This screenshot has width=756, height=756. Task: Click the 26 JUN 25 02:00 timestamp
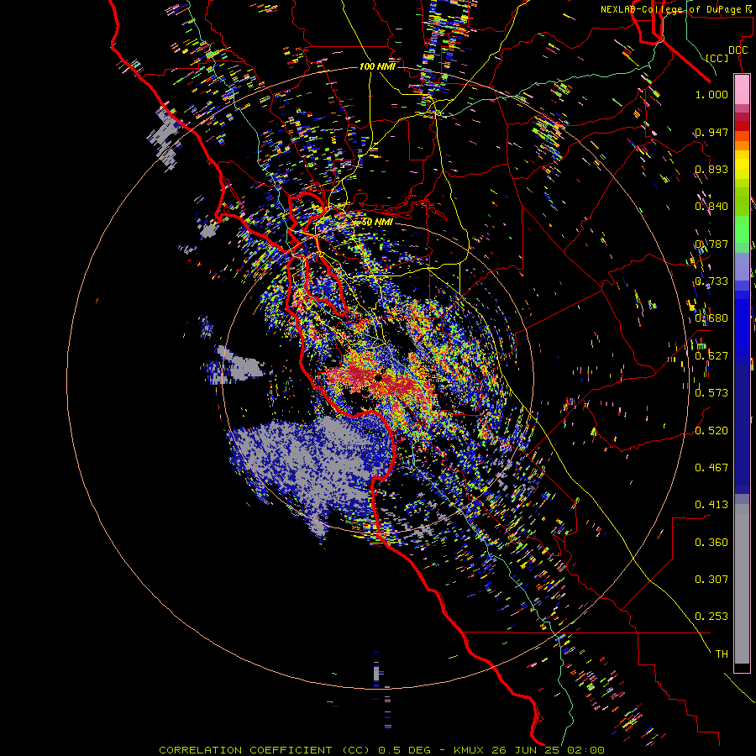tap(549, 750)
